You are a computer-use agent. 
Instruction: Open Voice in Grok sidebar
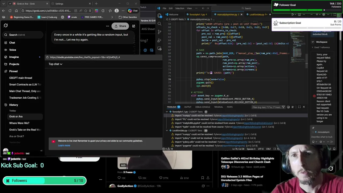pyautogui.click(x=13, y=50)
